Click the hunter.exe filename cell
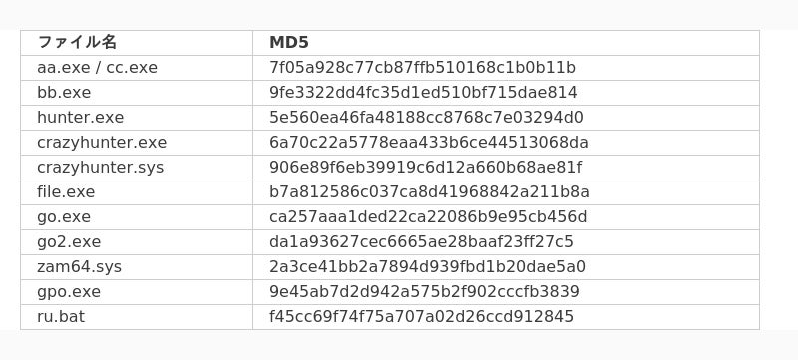Viewport: 798px width, 360px height. point(137,118)
